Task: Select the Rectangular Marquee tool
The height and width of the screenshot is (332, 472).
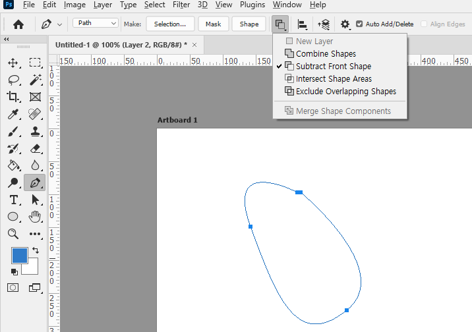Action: click(35, 63)
